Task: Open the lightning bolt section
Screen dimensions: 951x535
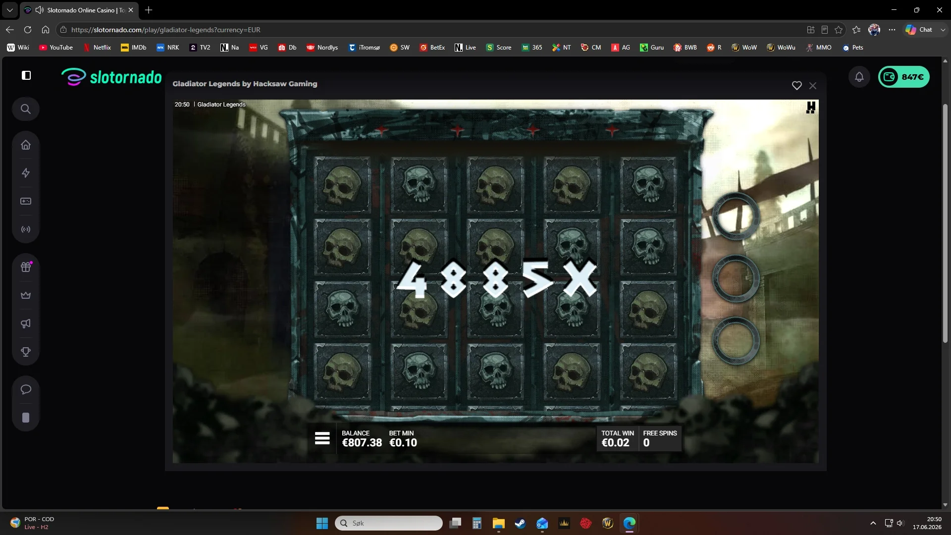Action: 26,173
